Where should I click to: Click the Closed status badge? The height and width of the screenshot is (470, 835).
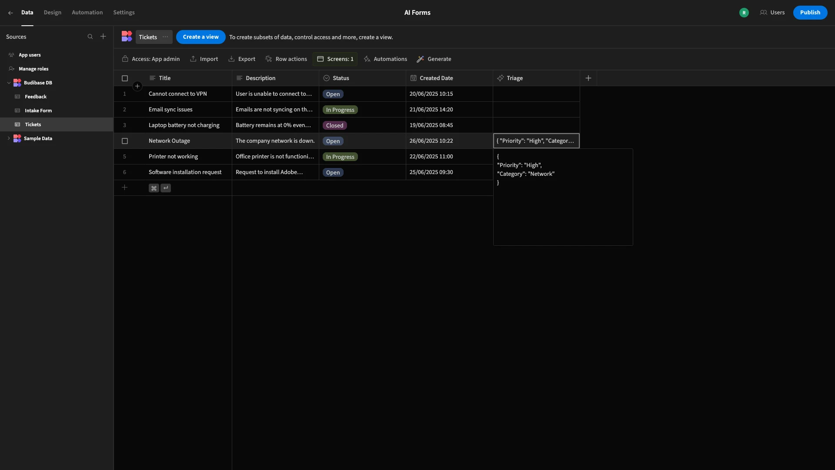click(334, 125)
